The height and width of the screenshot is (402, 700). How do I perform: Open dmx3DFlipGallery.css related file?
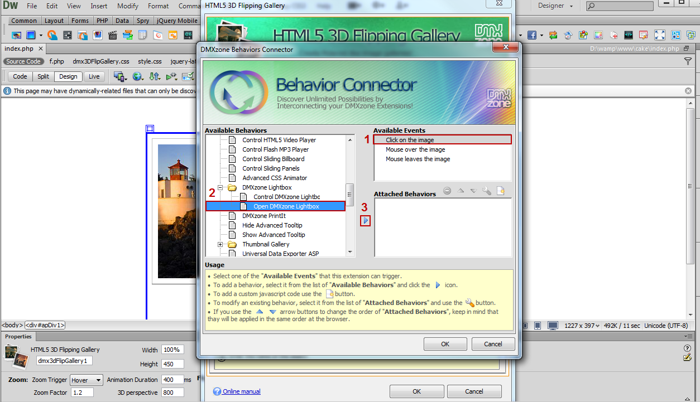tap(101, 61)
